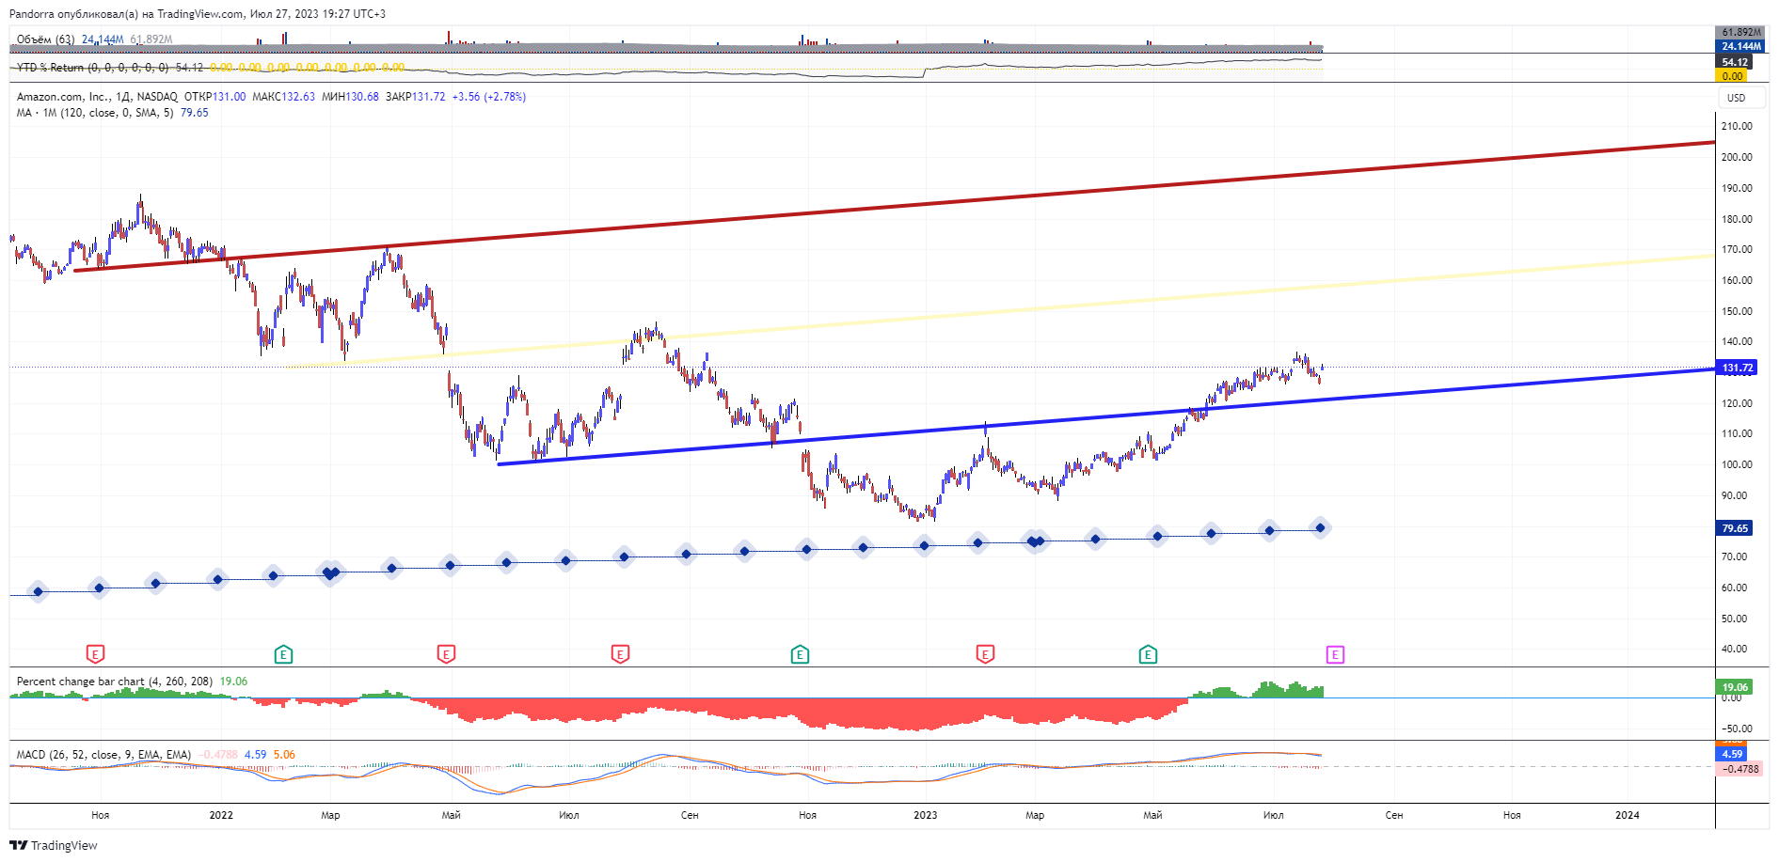The height and width of the screenshot is (862, 1779).
Task: Click the orange 5.06 MACD signal value
Action: [284, 755]
